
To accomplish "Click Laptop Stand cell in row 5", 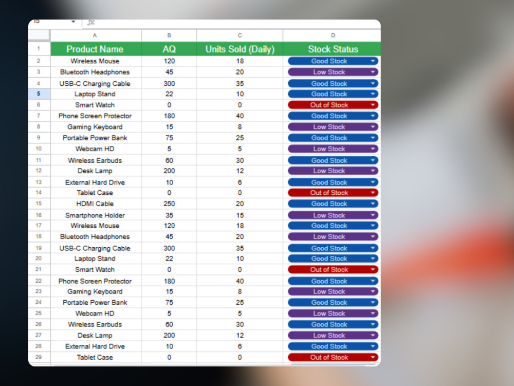I will [96, 94].
